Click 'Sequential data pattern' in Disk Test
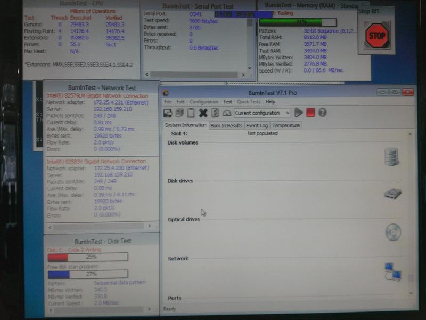Viewport: 426px width, 320px height. click(x=119, y=283)
